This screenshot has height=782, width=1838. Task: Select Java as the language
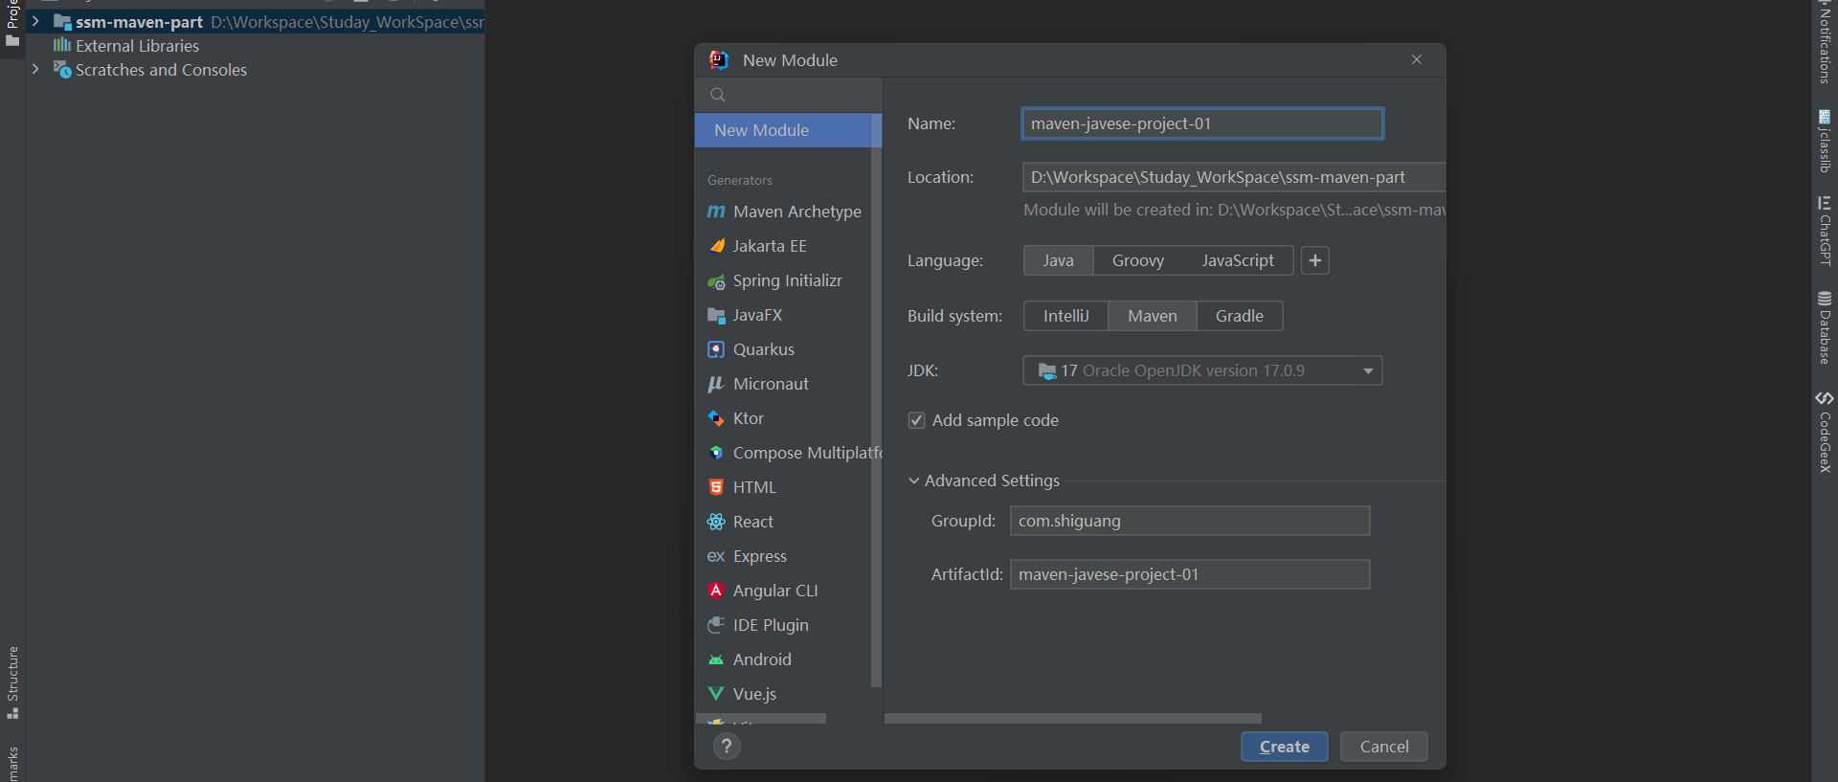(1058, 260)
